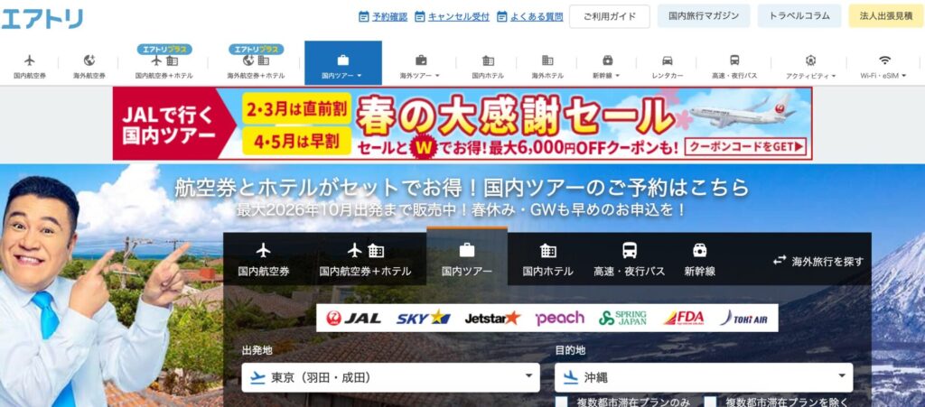This screenshot has height=407, width=925.
Task: Expand the アクティビティ menu in navigation
Action: pyautogui.click(x=810, y=65)
